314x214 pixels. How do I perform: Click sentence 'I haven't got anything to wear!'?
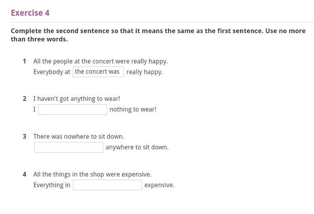(77, 99)
